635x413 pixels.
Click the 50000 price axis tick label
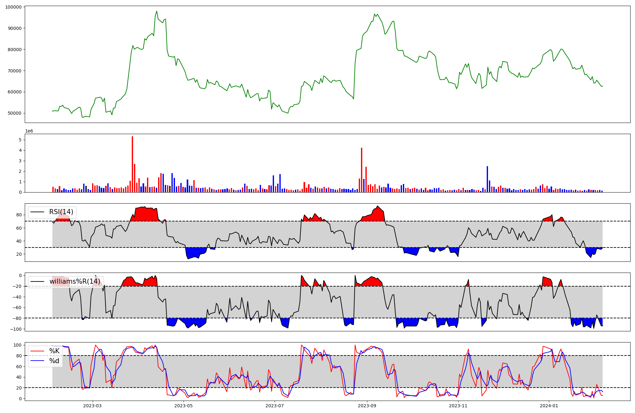[x=15, y=113]
